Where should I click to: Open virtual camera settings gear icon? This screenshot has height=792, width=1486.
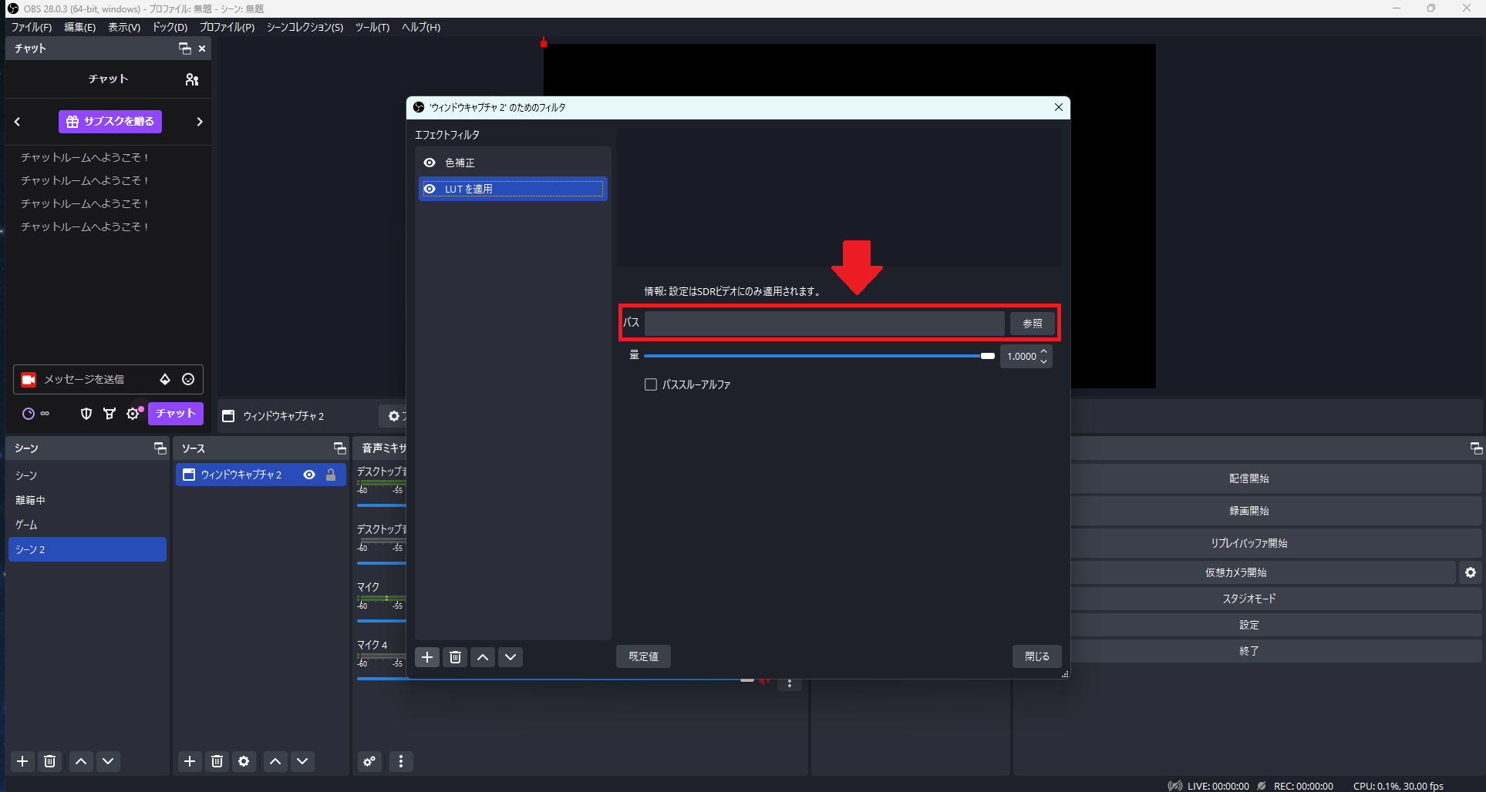[x=1471, y=572]
